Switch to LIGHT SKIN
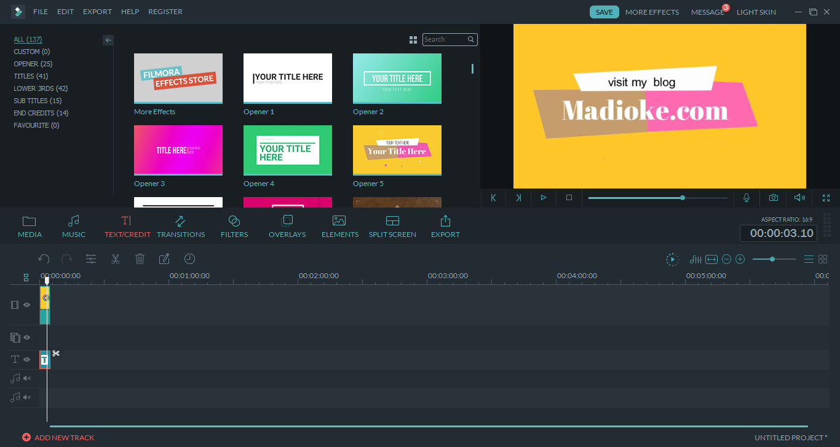The width and height of the screenshot is (840, 447). click(756, 12)
